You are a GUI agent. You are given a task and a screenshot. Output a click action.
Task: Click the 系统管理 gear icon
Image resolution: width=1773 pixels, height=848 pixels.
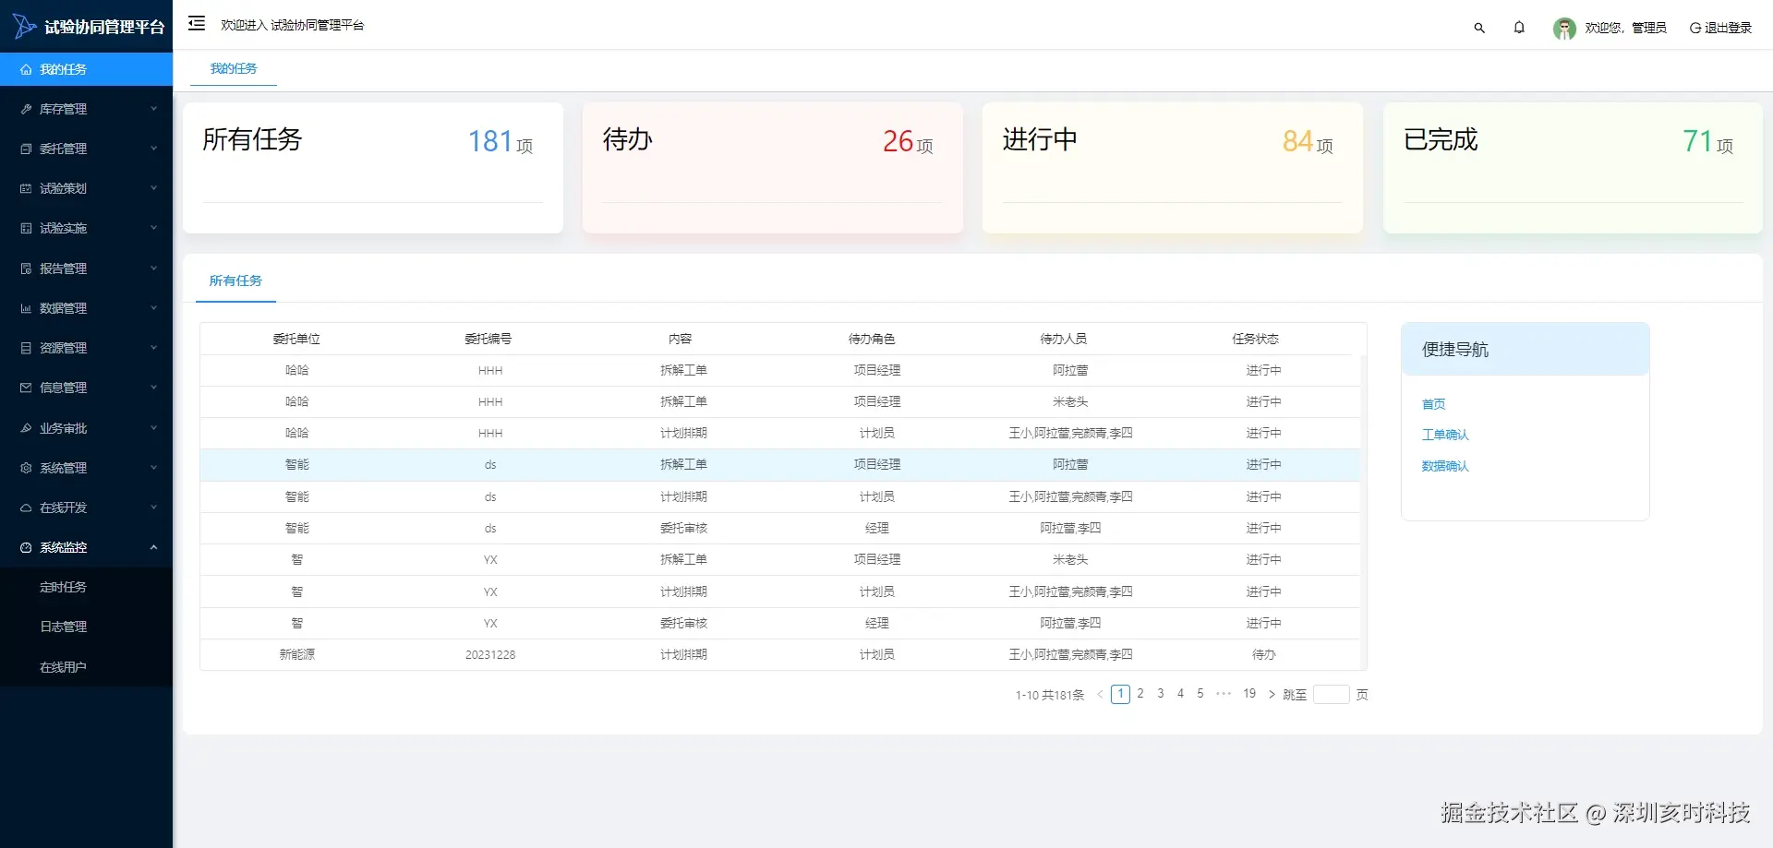click(26, 469)
